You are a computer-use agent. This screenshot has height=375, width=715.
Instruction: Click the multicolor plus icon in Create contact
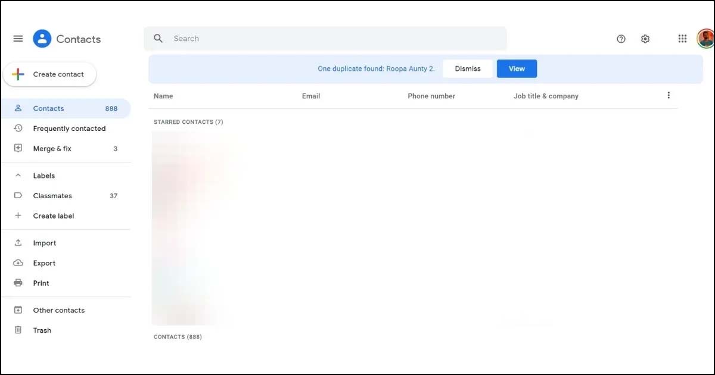pyautogui.click(x=18, y=74)
